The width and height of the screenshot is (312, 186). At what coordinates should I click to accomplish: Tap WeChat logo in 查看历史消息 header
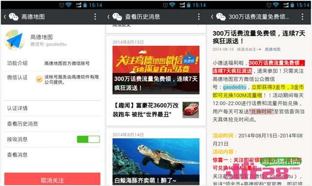(117, 17)
